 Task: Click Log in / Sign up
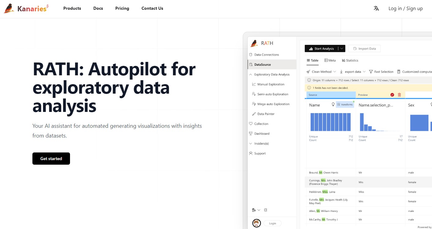(406, 9)
